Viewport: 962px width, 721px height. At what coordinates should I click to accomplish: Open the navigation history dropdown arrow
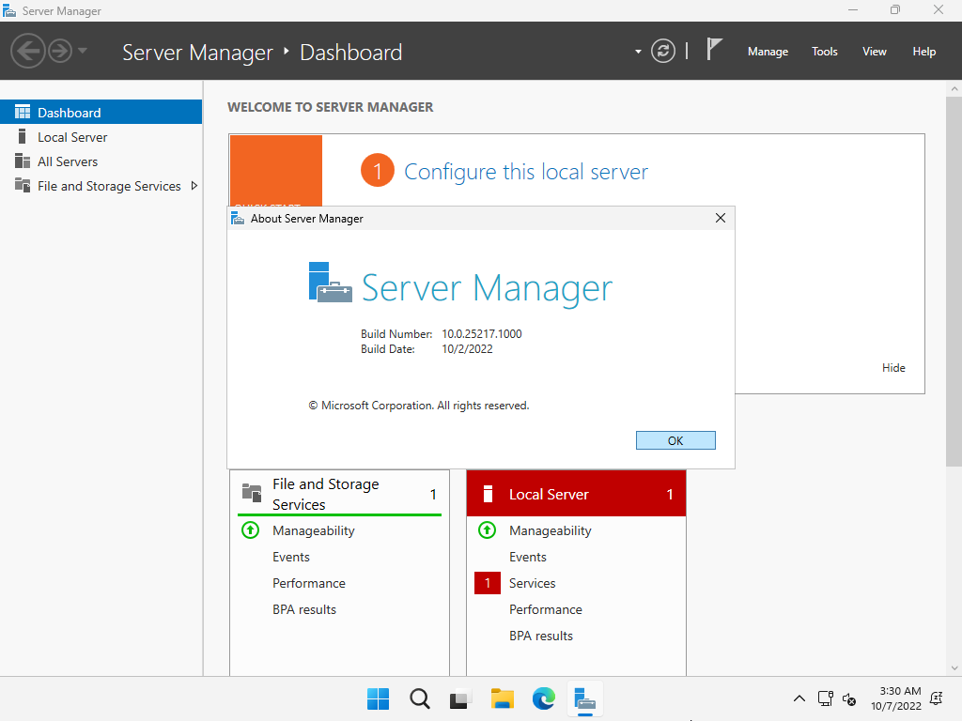pos(83,51)
